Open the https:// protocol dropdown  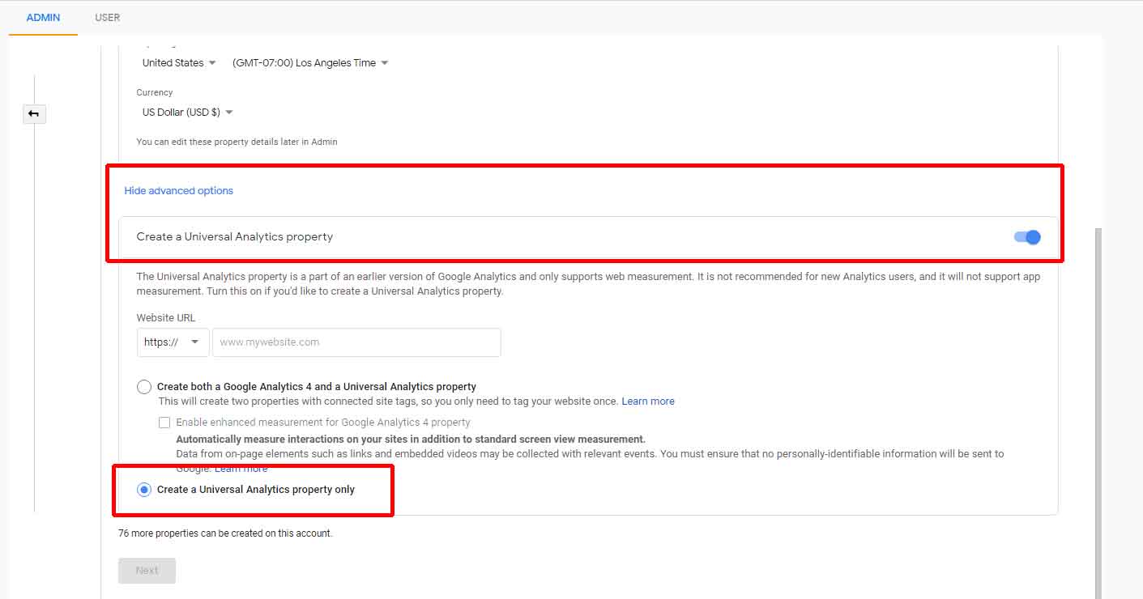tap(173, 342)
